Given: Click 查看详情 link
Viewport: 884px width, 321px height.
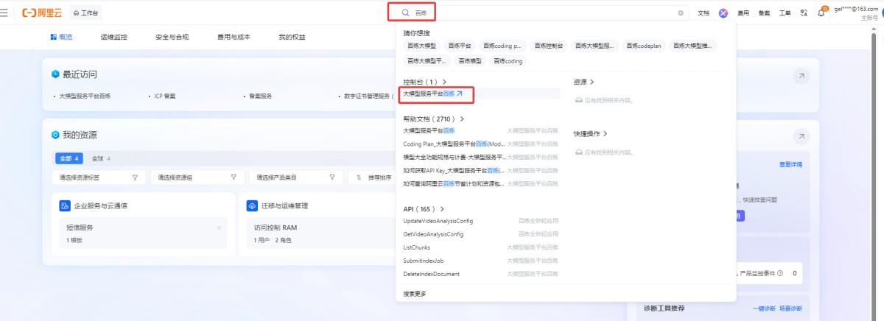Looking at the screenshot, I should pos(791,164).
